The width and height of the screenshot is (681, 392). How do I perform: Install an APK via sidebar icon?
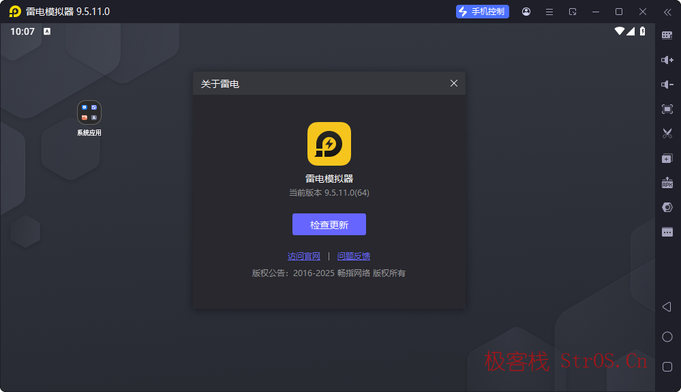coord(667,183)
